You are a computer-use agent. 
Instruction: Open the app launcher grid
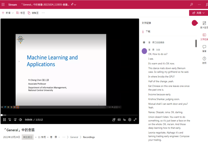click(x=3, y=5)
